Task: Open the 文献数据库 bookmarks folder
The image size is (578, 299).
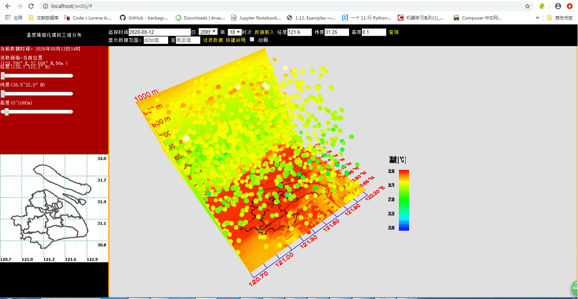Action: [x=44, y=18]
